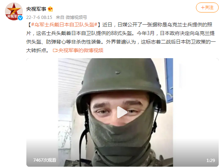Open the 央视军事的微博视频 link
223x167 pixels.
(x=81, y=50)
